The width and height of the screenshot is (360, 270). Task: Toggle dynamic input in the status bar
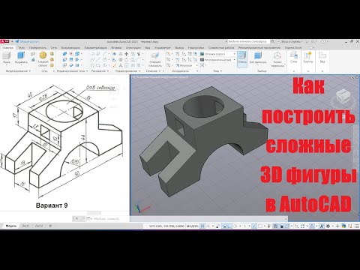point(224,226)
